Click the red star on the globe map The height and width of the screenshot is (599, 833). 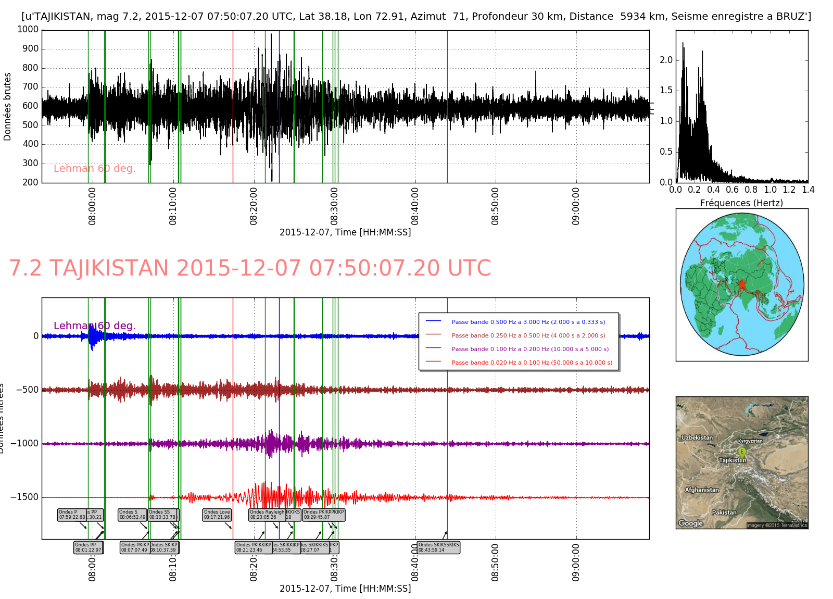[x=741, y=284]
